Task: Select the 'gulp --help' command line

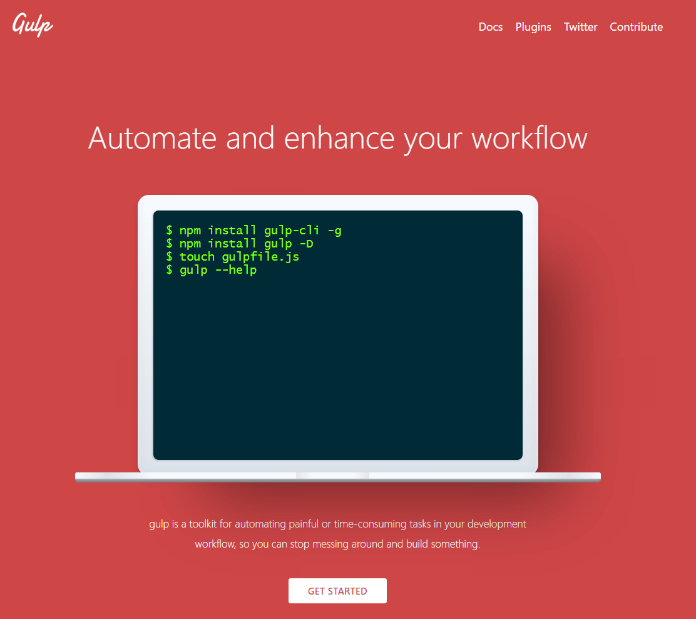Action: [212, 270]
